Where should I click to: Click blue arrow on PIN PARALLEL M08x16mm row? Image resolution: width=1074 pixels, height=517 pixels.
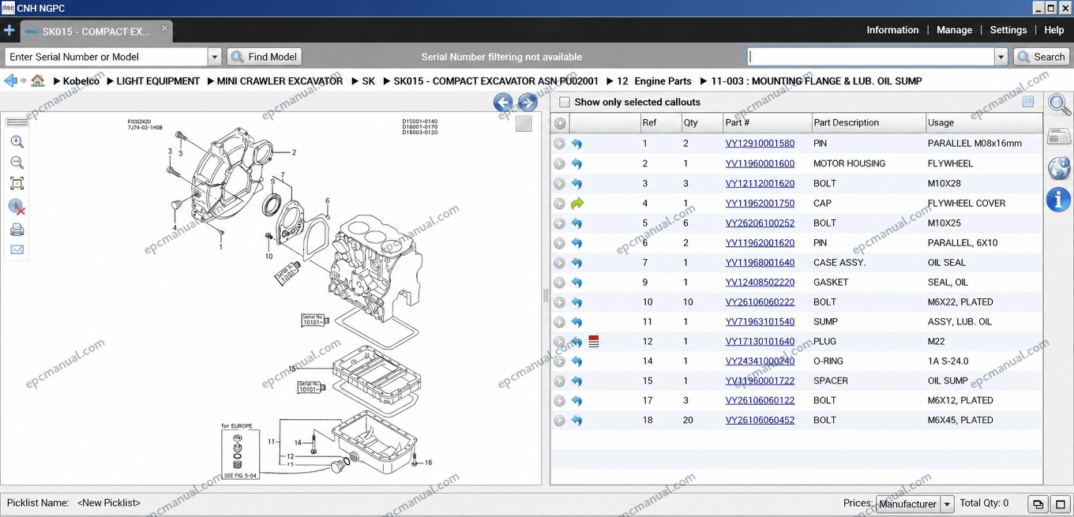577,144
